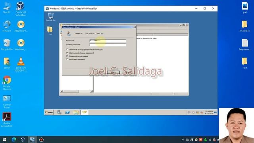This screenshot has height=143, width=254.
Task: Select Active Directory Users window in VM taskbar
Action: point(84,112)
